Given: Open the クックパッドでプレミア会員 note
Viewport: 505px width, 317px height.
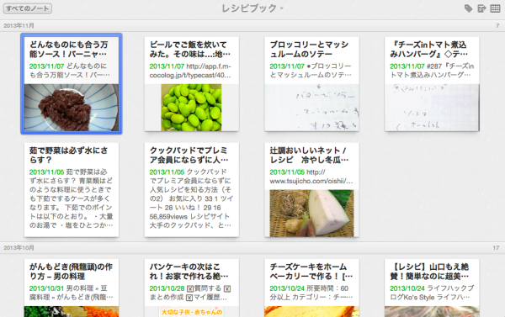Looking at the screenshot, I should coord(192,190).
